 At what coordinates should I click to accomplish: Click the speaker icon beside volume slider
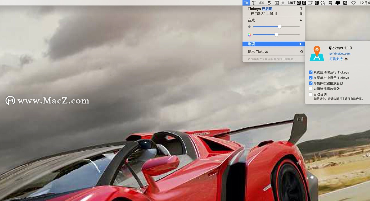click(249, 27)
